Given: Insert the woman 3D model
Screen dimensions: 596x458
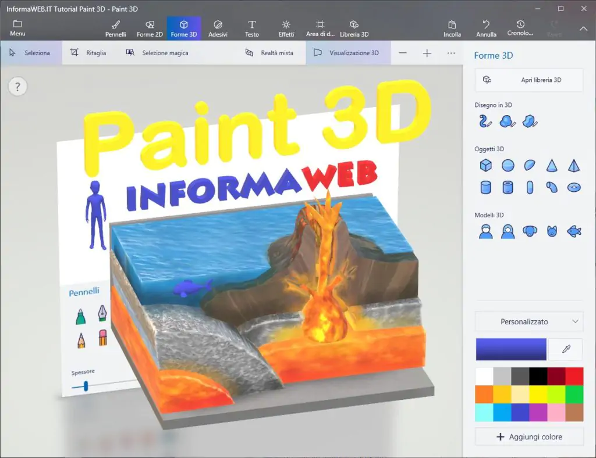Looking at the screenshot, I should [508, 231].
